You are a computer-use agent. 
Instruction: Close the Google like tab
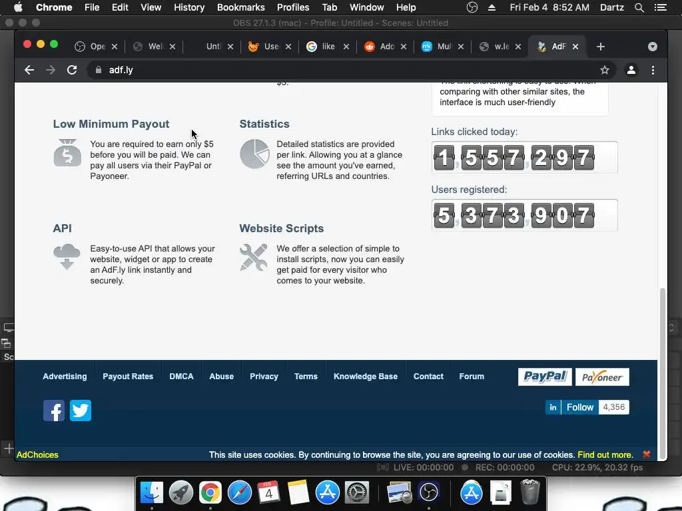[x=346, y=47]
